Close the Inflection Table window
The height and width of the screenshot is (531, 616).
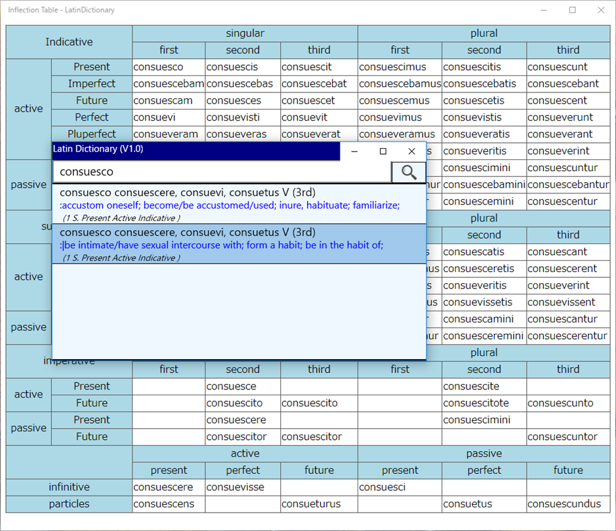click(x=601, y=10)
